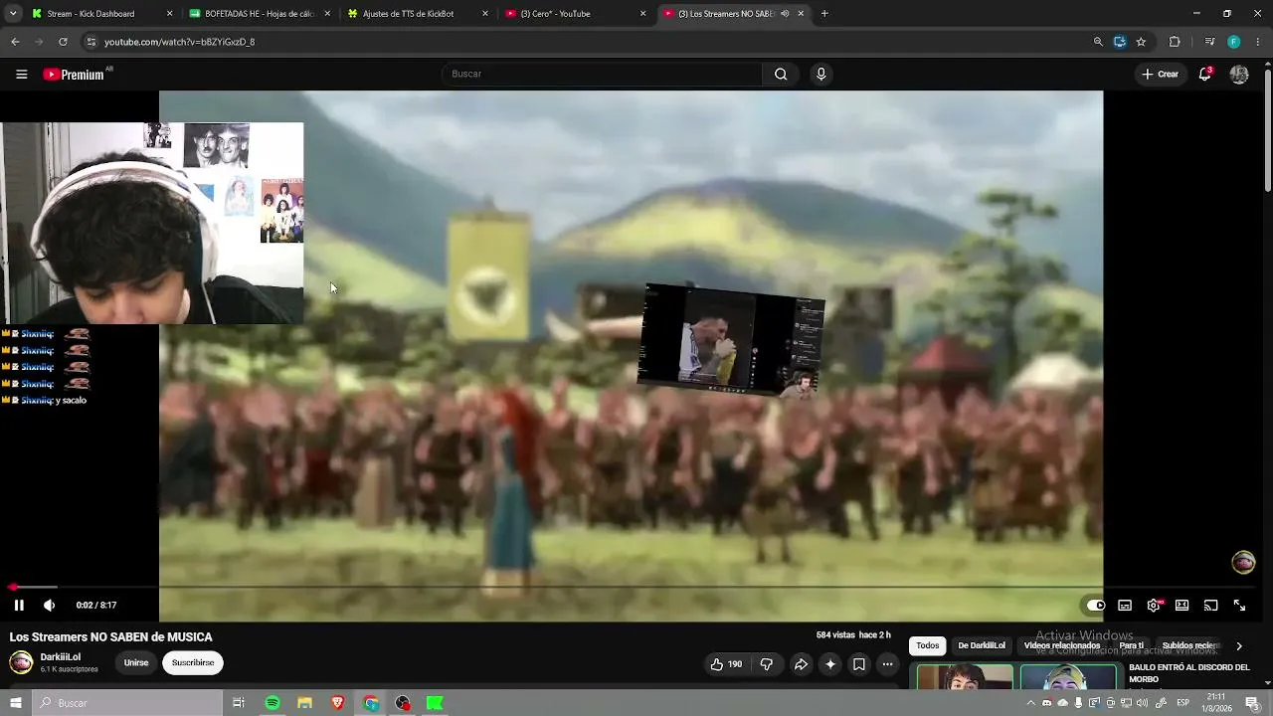Open the three-dot more actions menu

888,664
